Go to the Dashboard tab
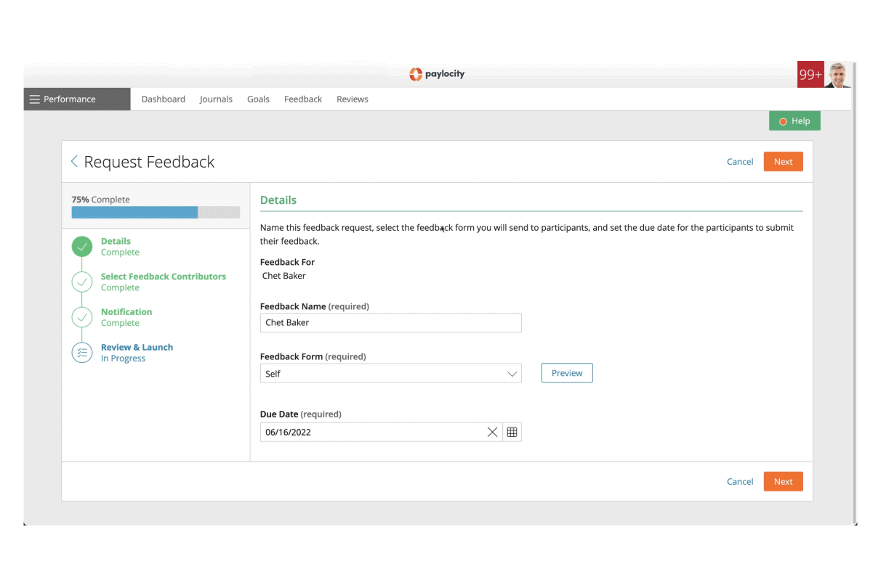Image resolution: width=878 pixels, height=585 pixels. 163,99
